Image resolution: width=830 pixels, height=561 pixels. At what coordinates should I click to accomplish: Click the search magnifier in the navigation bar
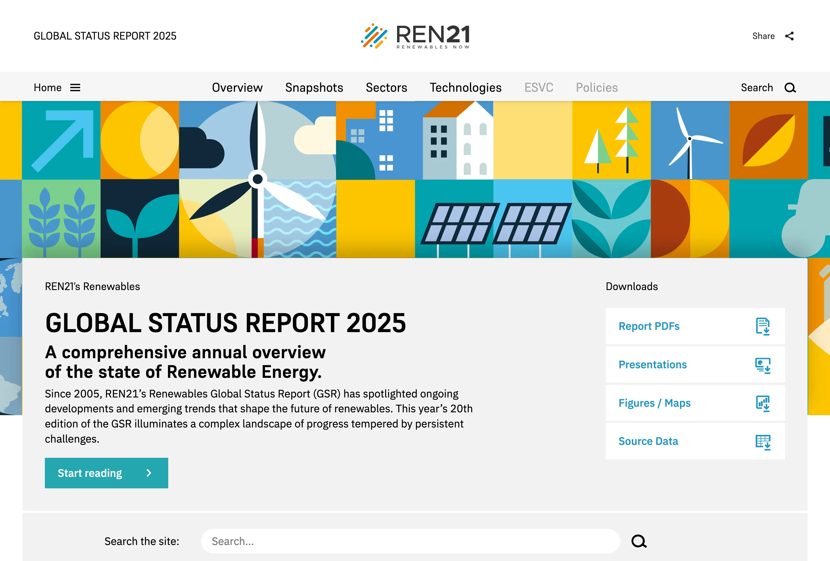[790, 87]
